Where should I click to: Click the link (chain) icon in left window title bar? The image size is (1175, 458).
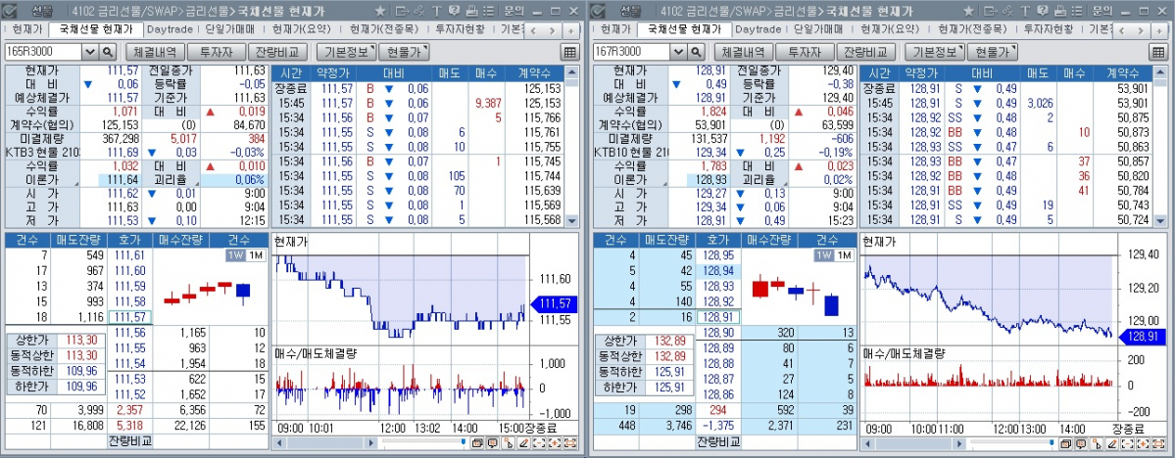(x=418, y=11)
